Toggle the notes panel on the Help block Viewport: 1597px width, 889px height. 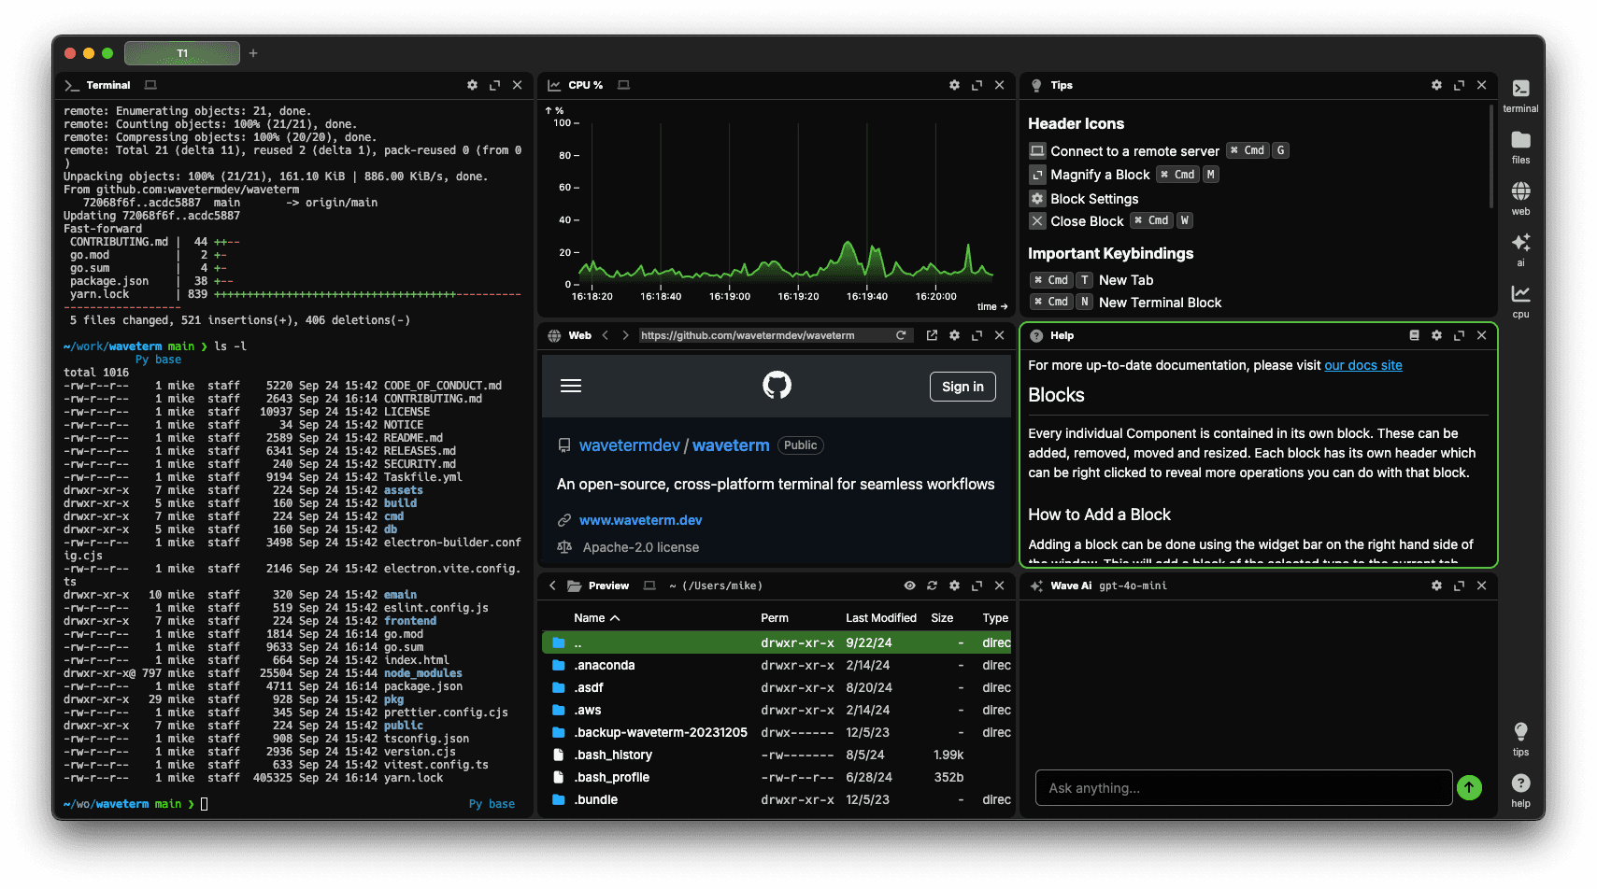[x=1414, y=335]
